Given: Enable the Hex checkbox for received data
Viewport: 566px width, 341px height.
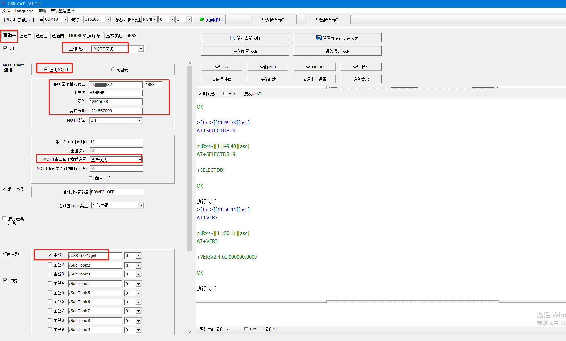Looking at the screenshot, I should click(x=225, y=94).
